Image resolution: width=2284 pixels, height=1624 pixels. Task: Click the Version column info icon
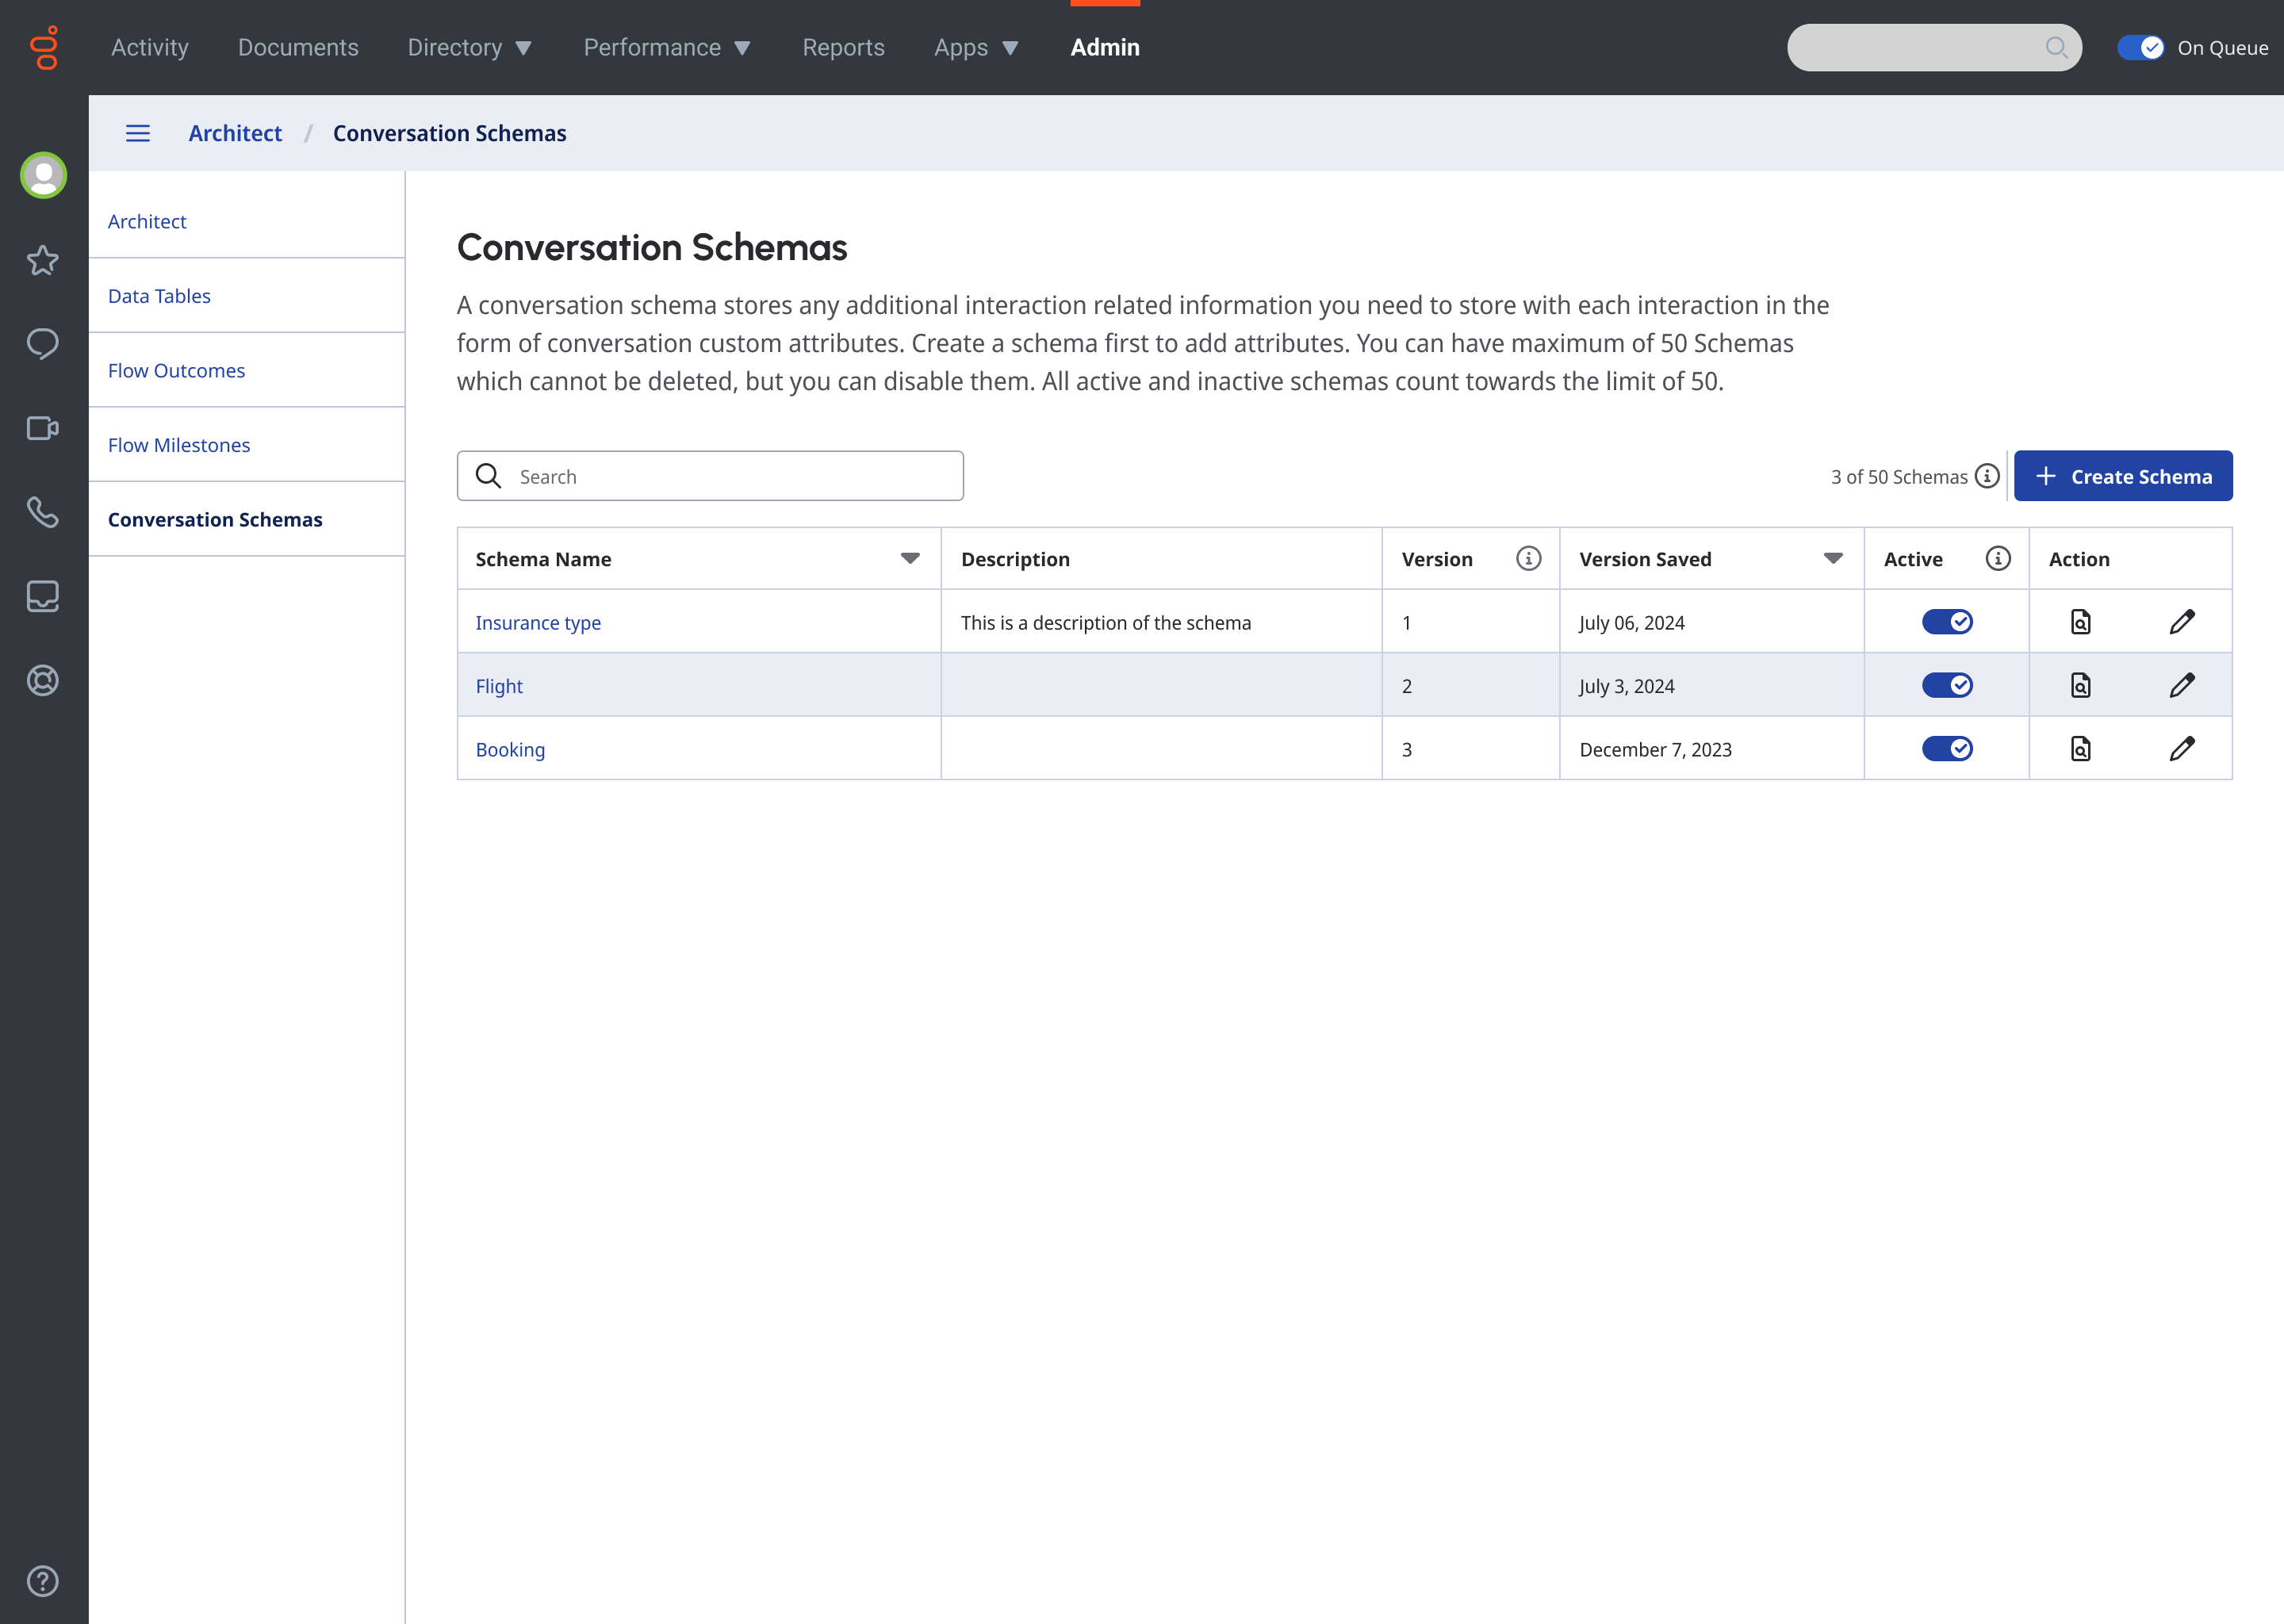1528,559
